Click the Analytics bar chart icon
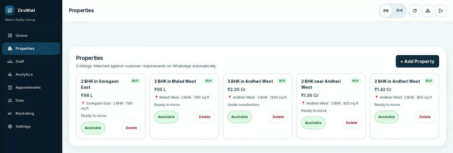This screenshot has height=153, width=453. (x=10, y=74)
